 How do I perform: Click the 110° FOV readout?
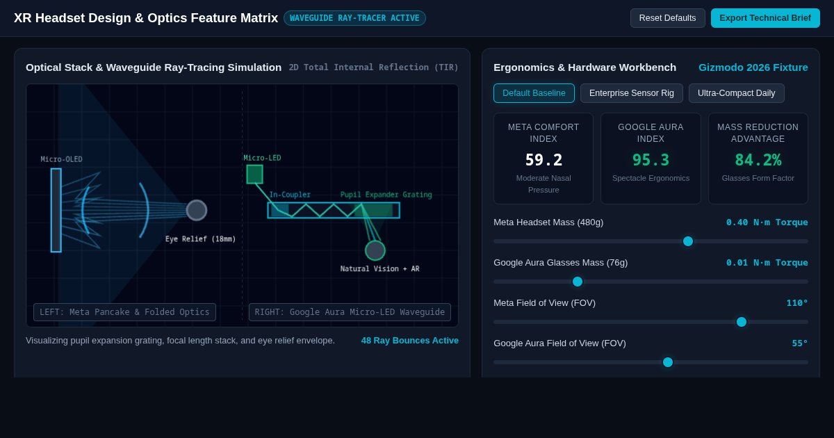(797, 303)
